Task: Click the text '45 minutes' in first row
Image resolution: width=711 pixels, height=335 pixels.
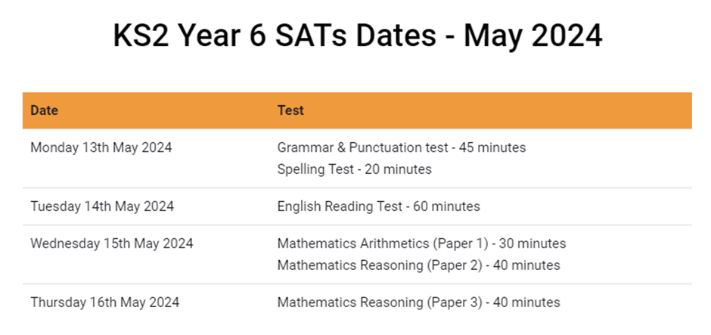Action: pos(492,147)
